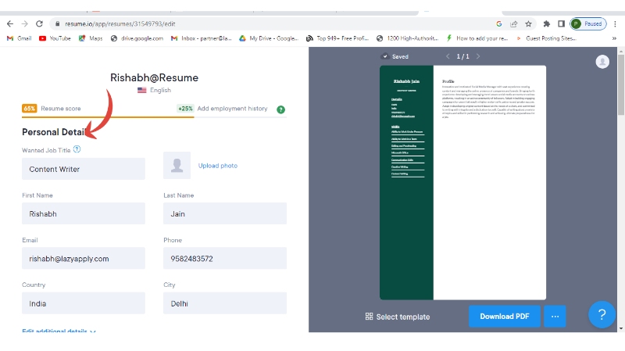Open the Chrome extensions puzzle icon
Screen dimensions: 625x351
(546, 23)
